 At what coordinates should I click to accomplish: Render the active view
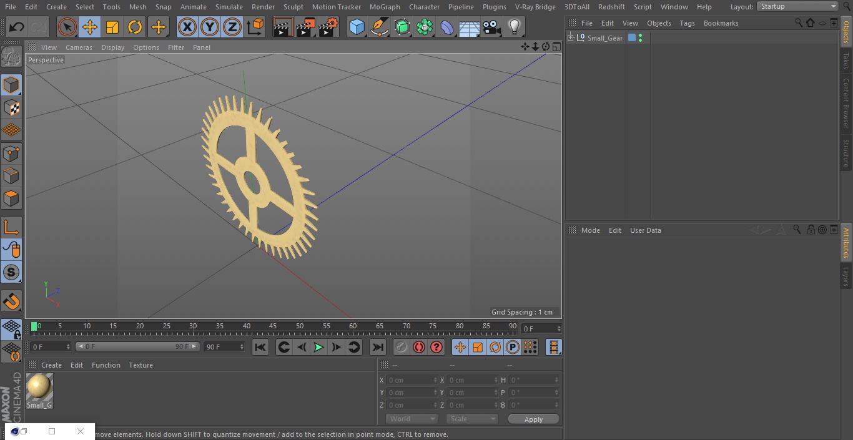(x=283, y=27)
